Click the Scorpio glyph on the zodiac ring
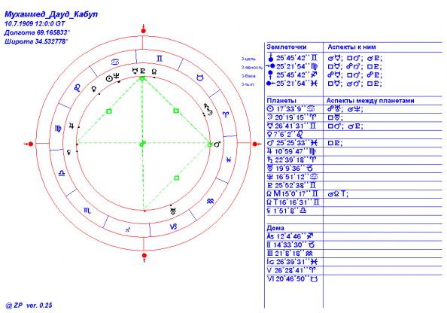This screenshot has height=313, width=447. pos(87,211)
